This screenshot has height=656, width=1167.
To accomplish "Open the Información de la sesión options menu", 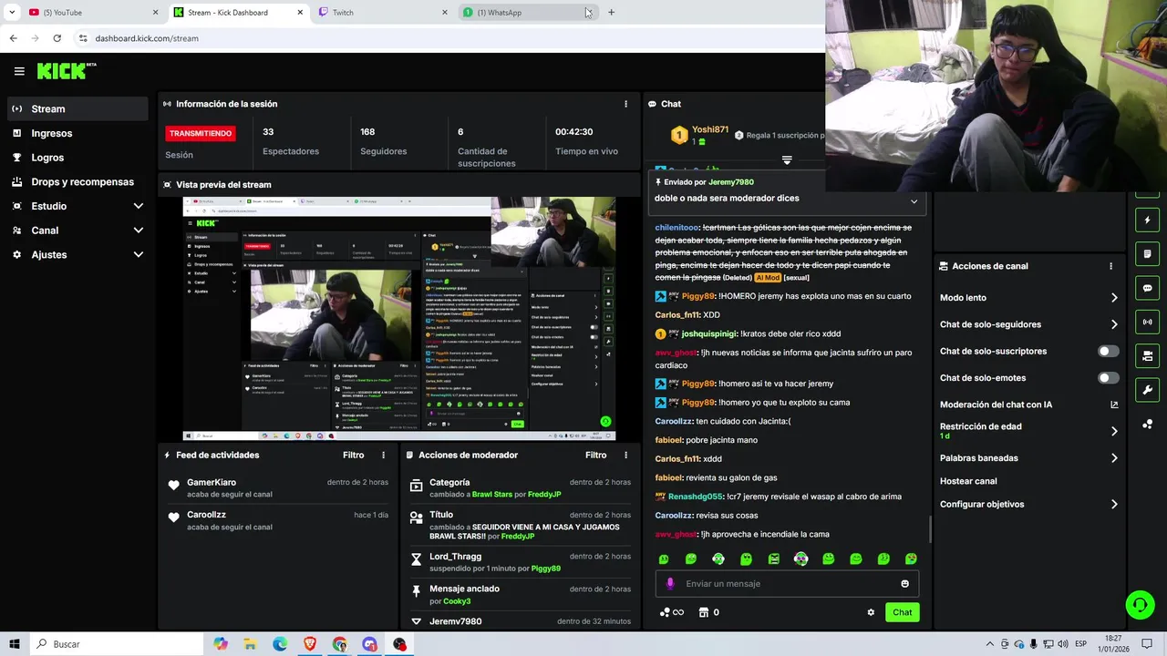I will pos(625,104).
